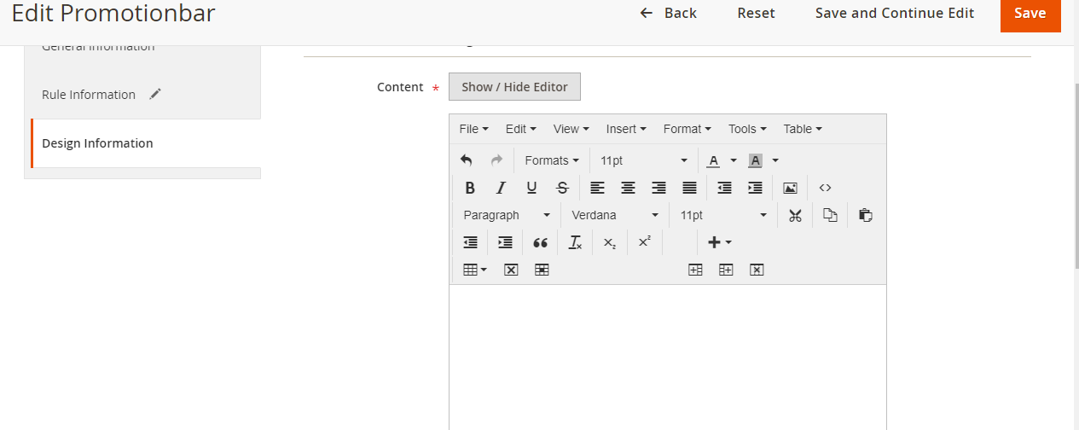1079x430 pixels.
Task: Click the scissors Cut icon
Action: (x=795, y=215)
